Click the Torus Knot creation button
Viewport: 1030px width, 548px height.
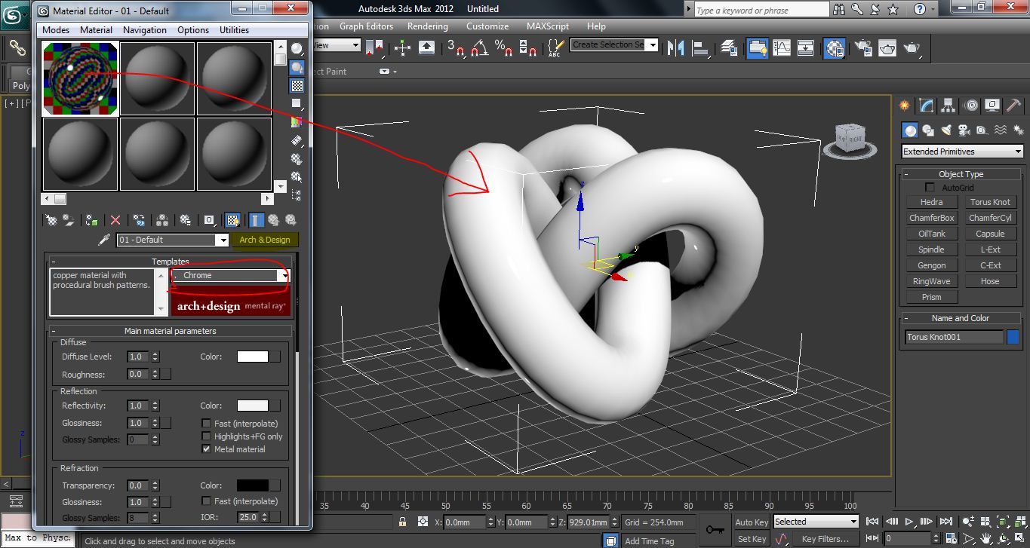[989, 201]
